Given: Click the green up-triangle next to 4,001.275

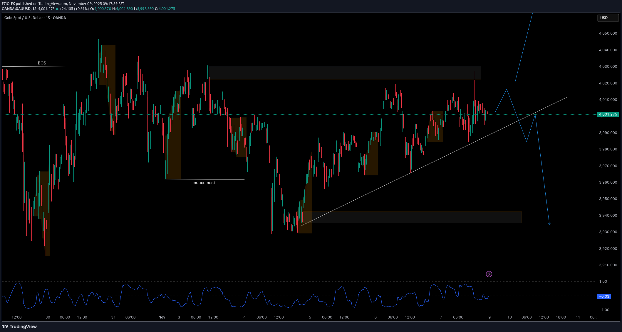Looking at the screenshot, I should coord(57,9).
